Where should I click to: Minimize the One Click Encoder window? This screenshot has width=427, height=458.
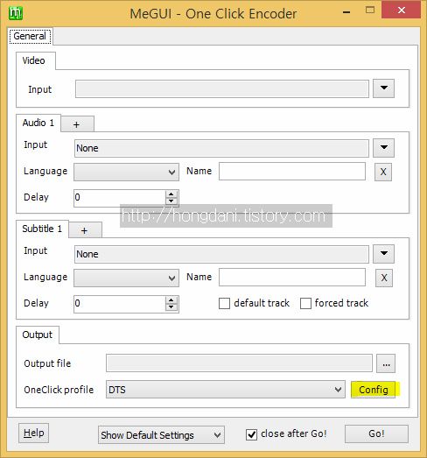(346, 11)
